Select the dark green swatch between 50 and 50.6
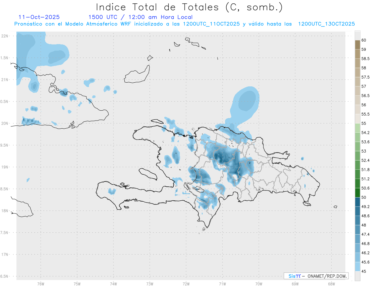 pyautogui.click(x=357, y=193)
